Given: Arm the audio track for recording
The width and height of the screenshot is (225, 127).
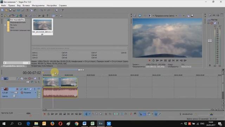Looking at the screenshot, I should coord(17,89).
